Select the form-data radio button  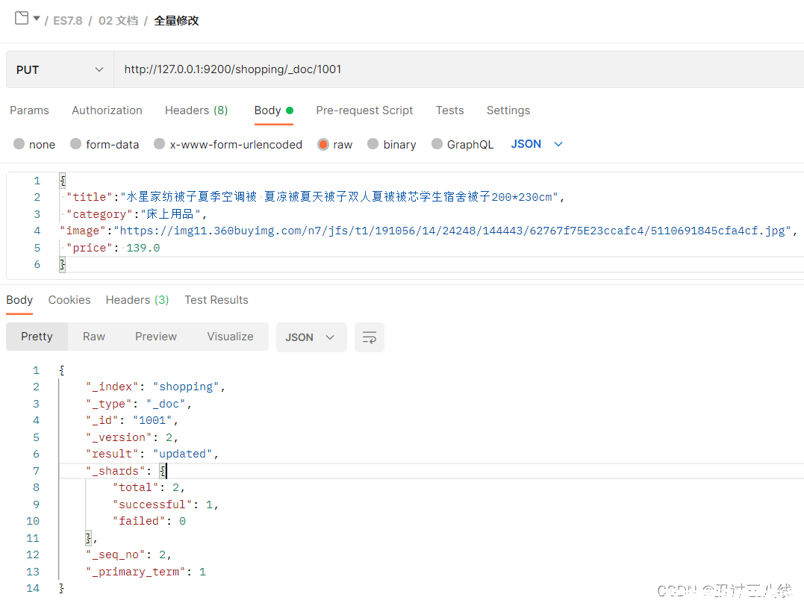click(76, 144)
